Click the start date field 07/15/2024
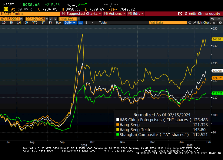223x160 pixels. point(10,19)
